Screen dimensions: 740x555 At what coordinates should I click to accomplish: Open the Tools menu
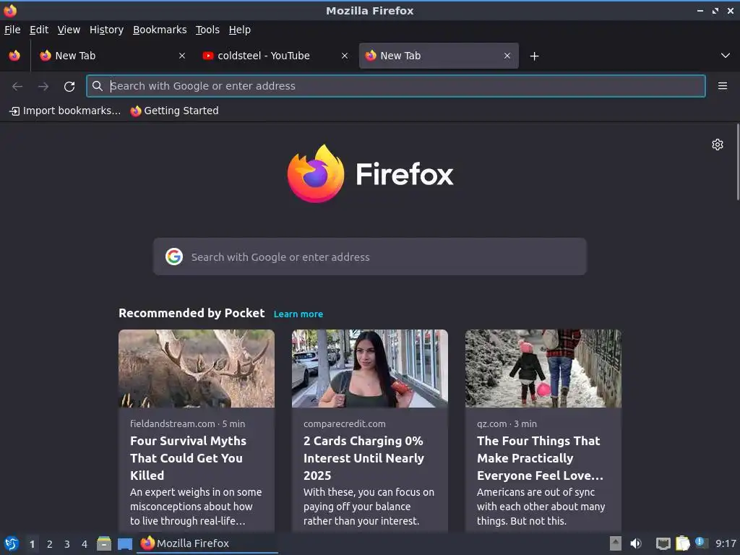point(207,30)
